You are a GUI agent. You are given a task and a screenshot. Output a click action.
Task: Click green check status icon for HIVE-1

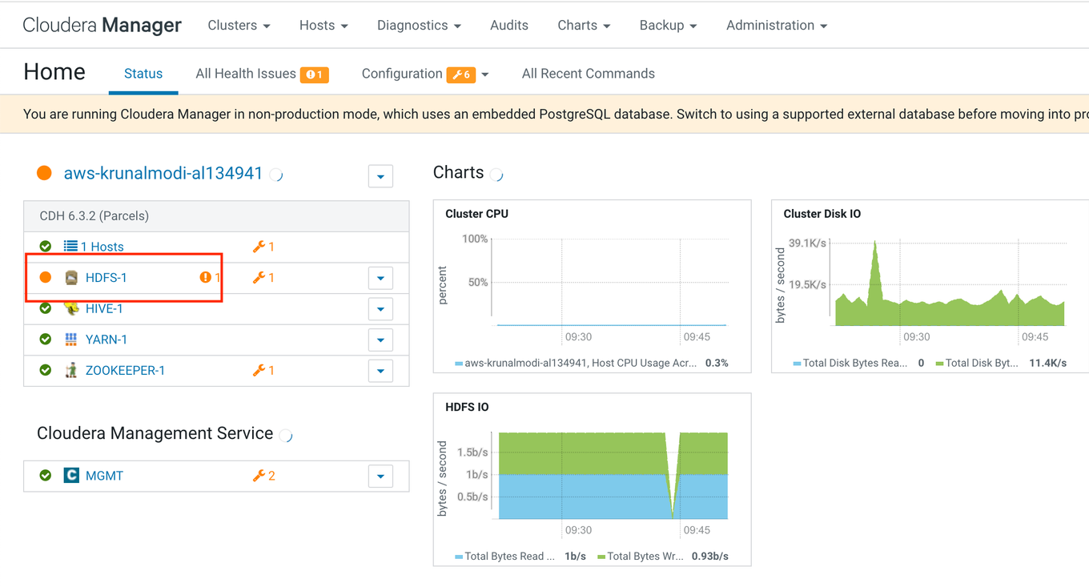(x=46, y=308)
